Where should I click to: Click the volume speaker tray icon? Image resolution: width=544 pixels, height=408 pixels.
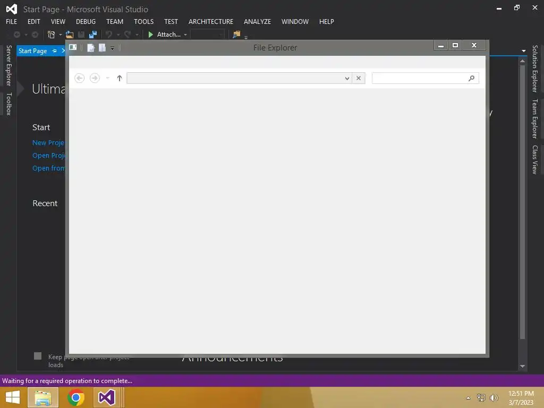tap(494, 397)
